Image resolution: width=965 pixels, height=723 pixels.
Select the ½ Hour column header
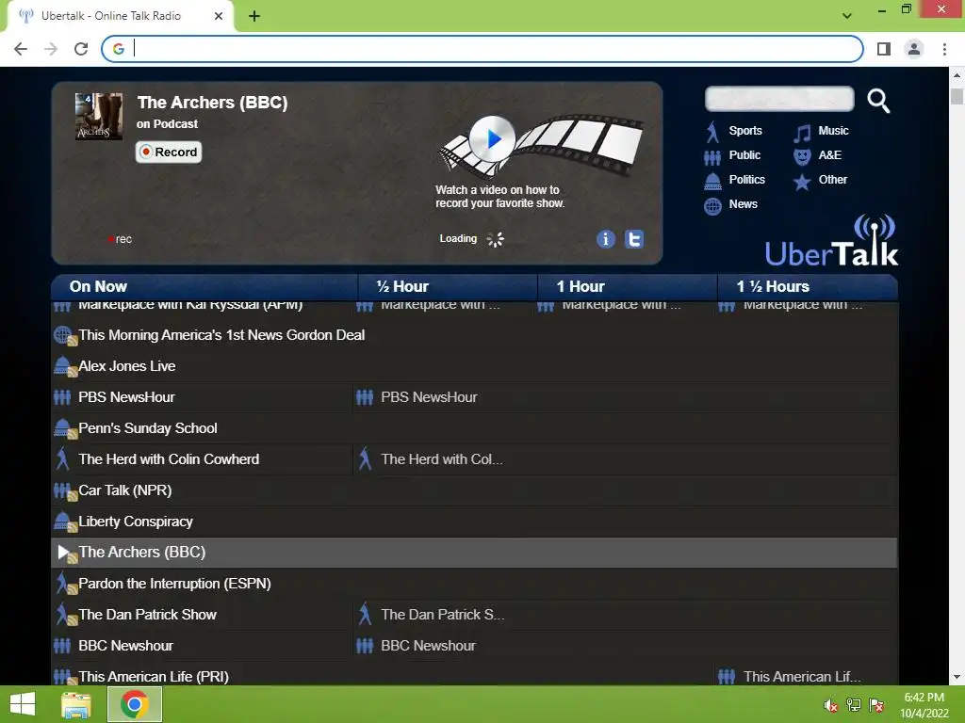click(x=448, y=286)
